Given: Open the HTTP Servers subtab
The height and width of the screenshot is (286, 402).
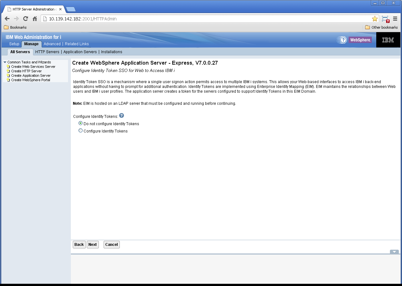Looking at the screenshot, I should pos(47,52).
